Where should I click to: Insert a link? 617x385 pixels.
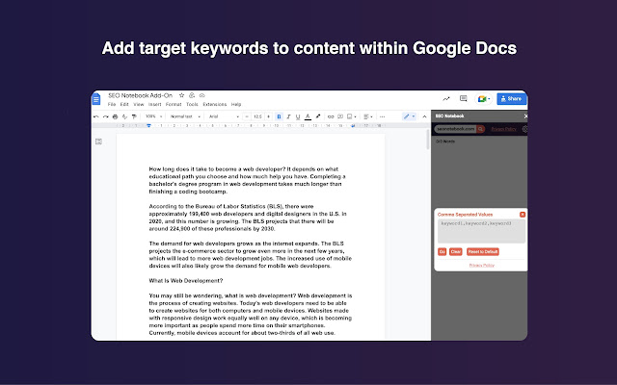331,116
